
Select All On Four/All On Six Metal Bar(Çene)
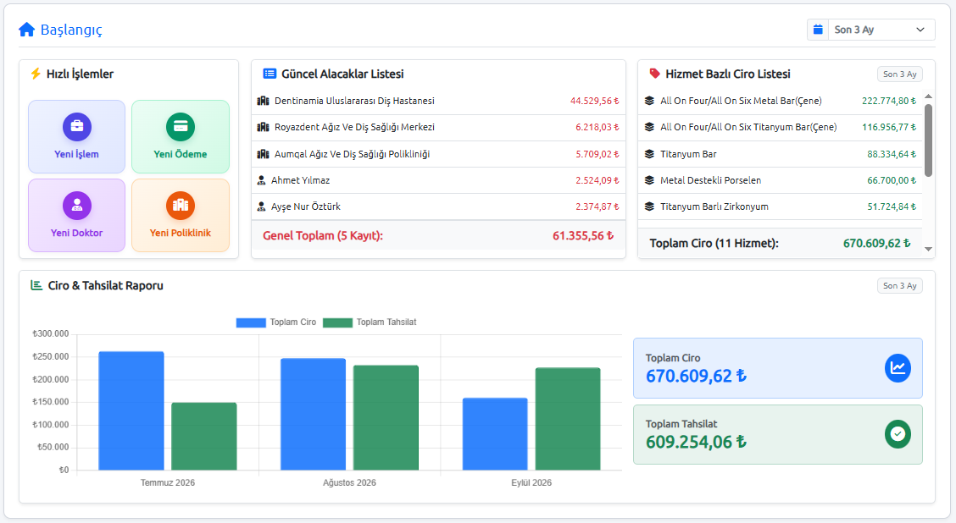[x=781, y=101]
